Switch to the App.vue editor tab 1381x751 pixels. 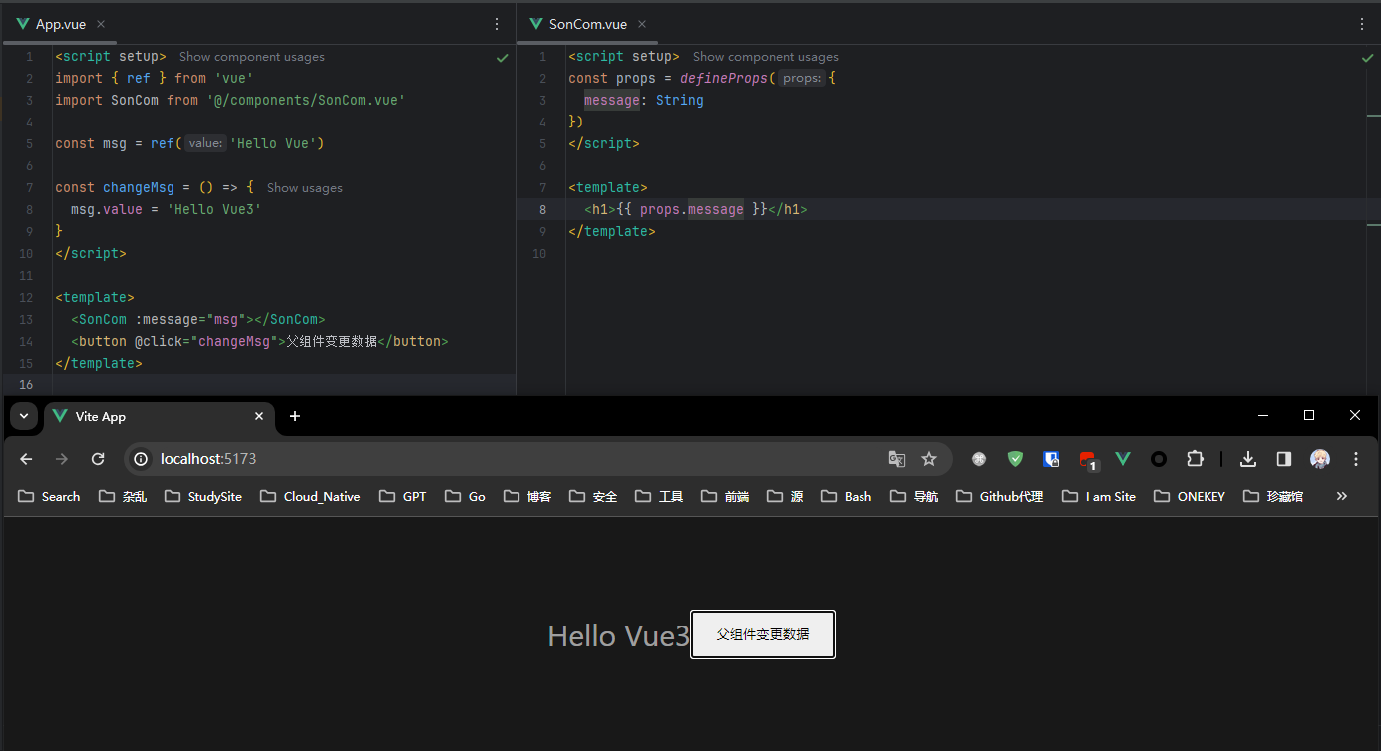point(59,24)
